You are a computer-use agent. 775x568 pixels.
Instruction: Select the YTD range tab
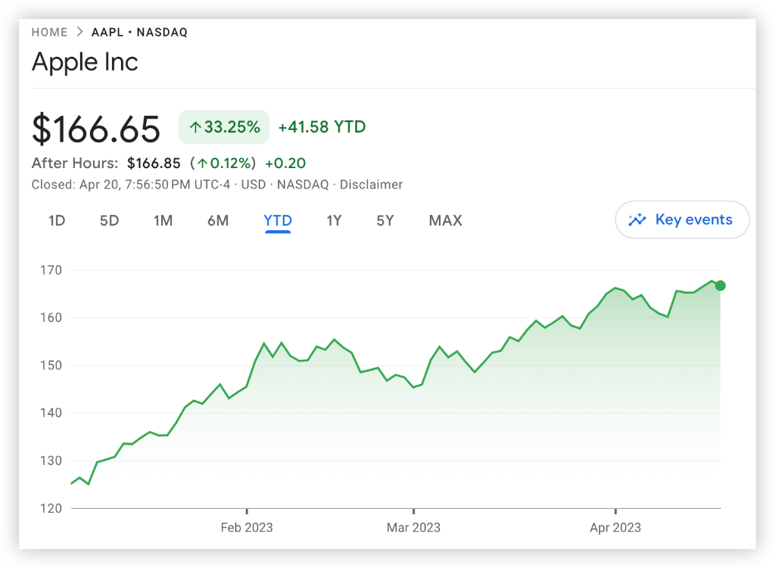278,221
